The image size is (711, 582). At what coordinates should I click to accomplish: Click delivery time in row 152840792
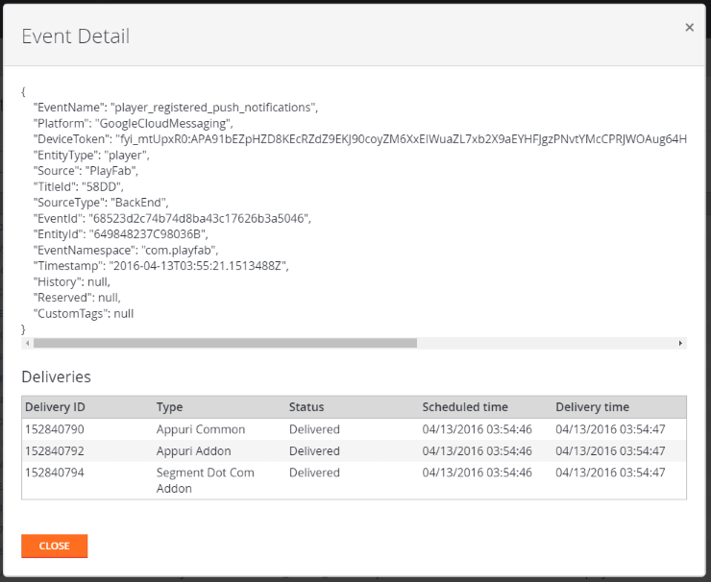610,451
